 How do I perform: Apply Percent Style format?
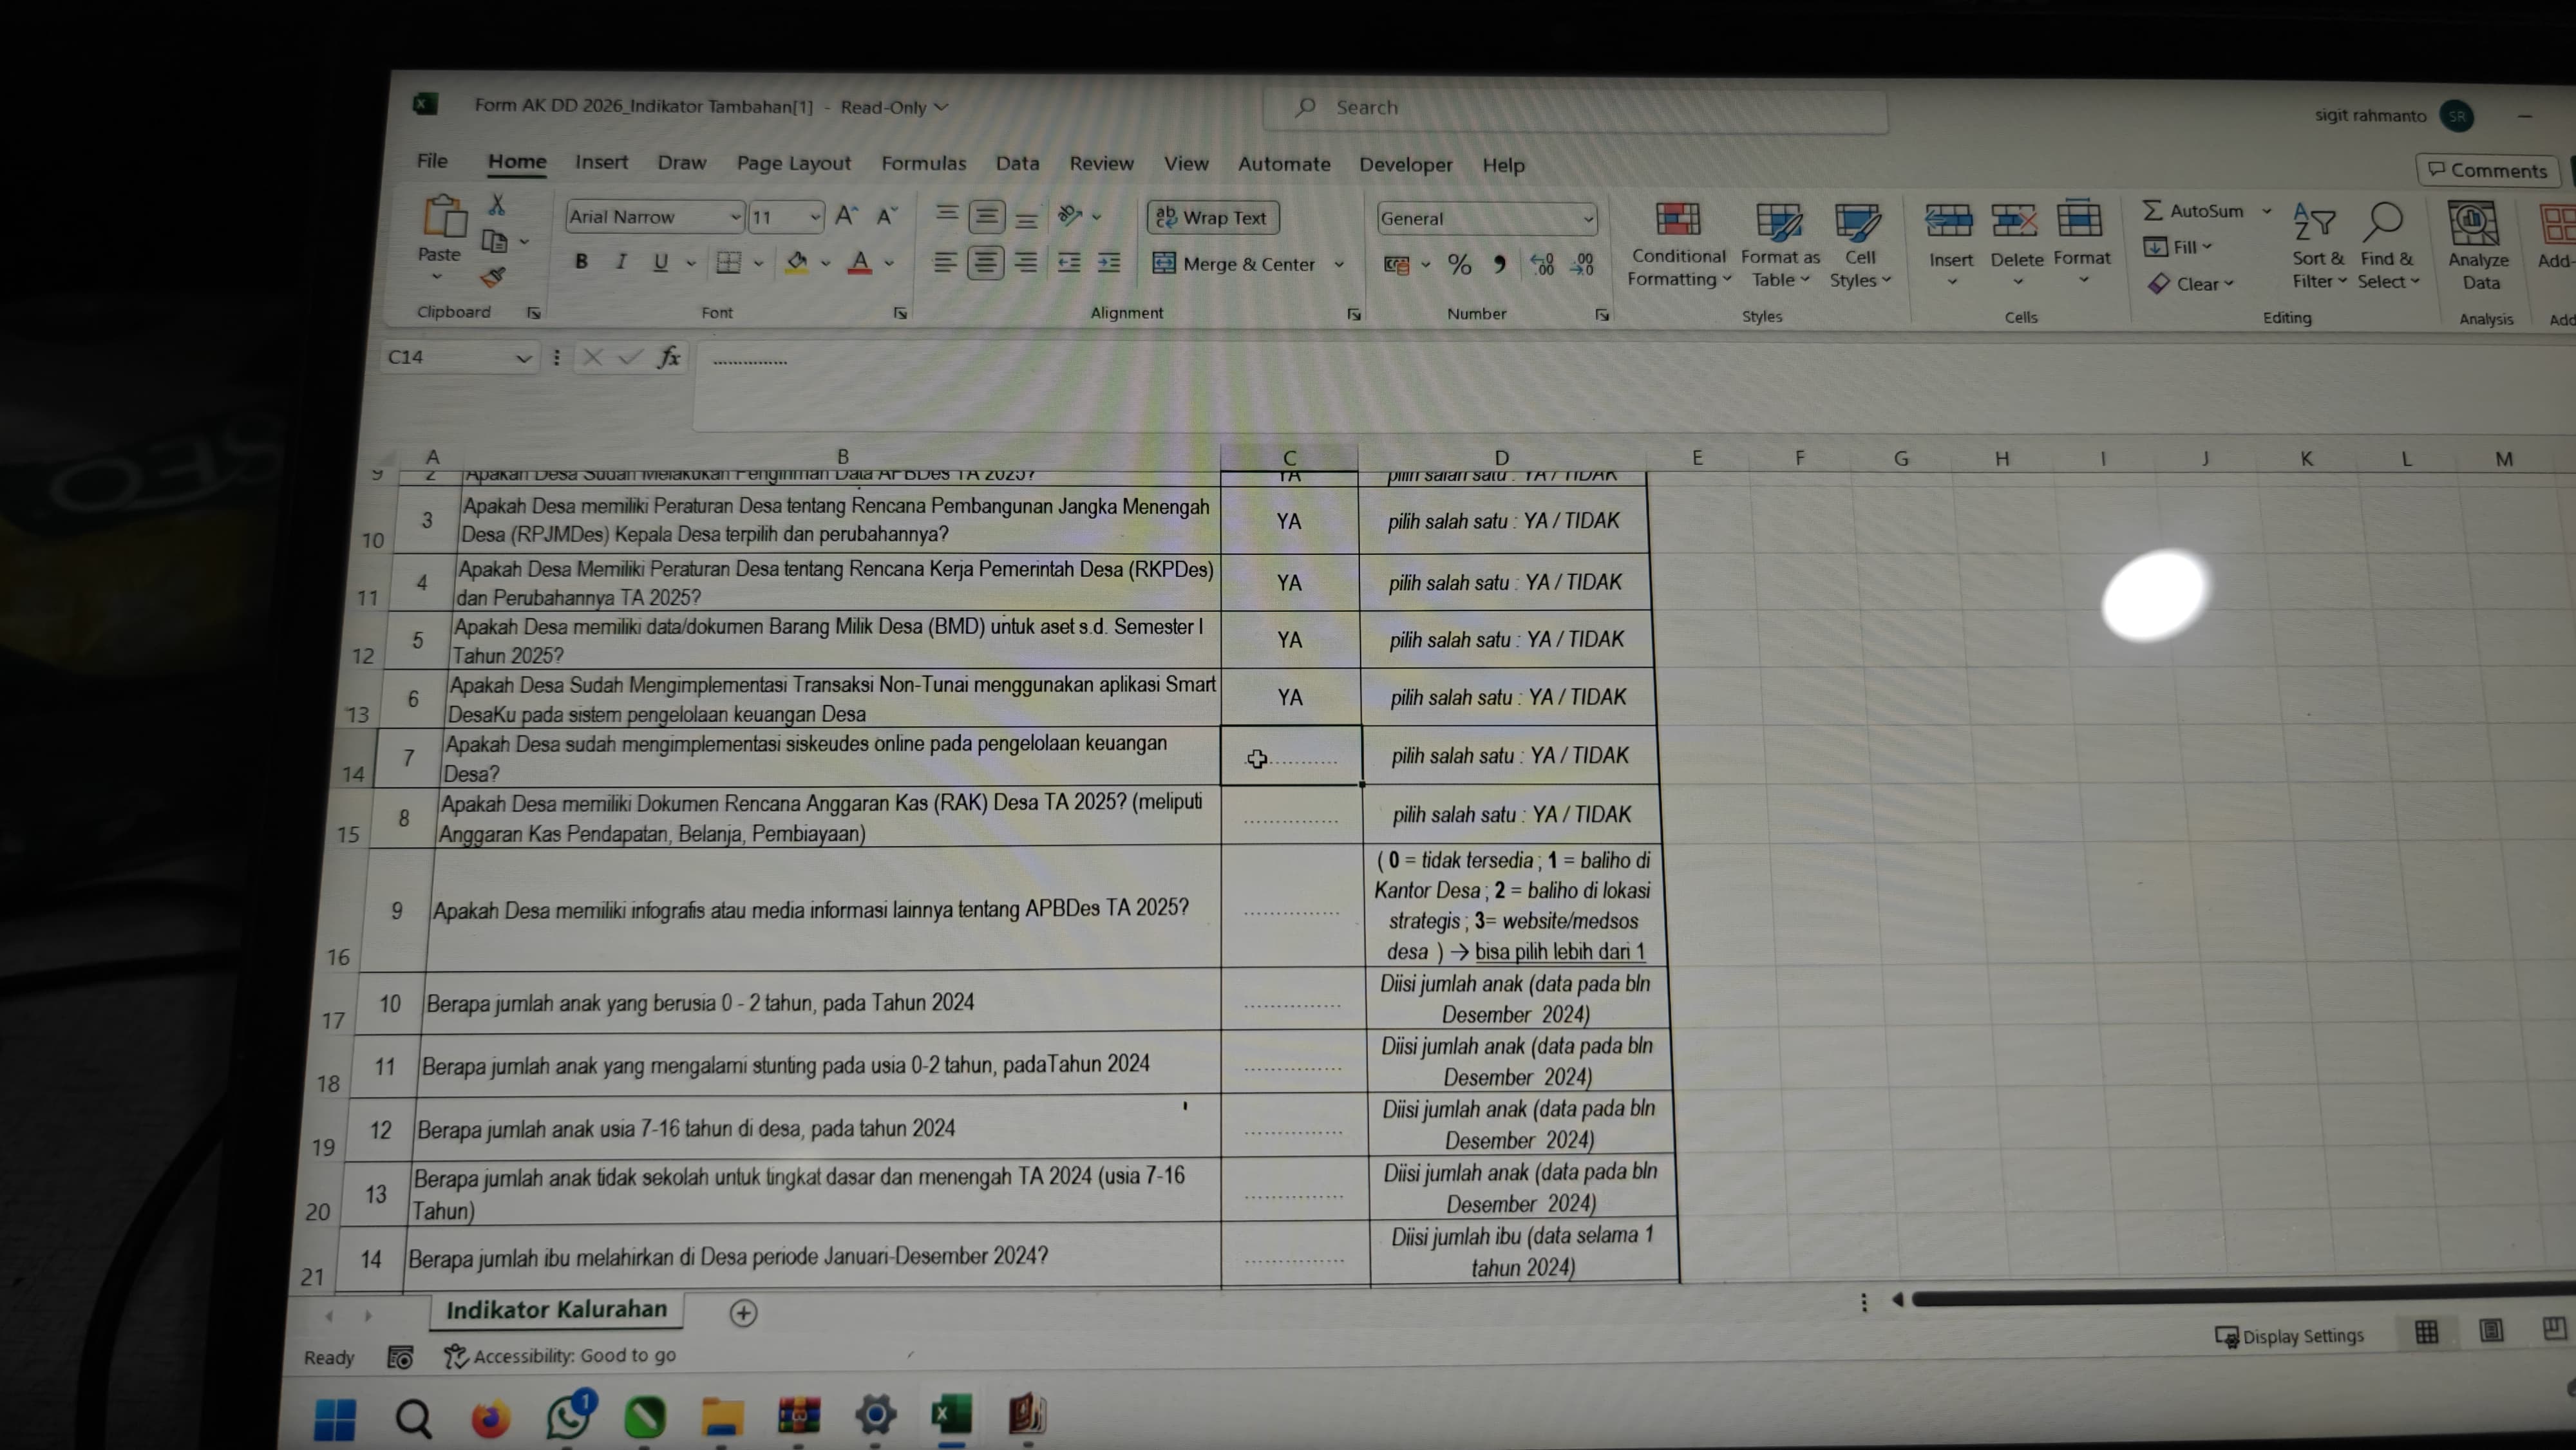[x=1459, y=264]
